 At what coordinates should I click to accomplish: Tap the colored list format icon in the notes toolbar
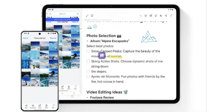[141, 16]
